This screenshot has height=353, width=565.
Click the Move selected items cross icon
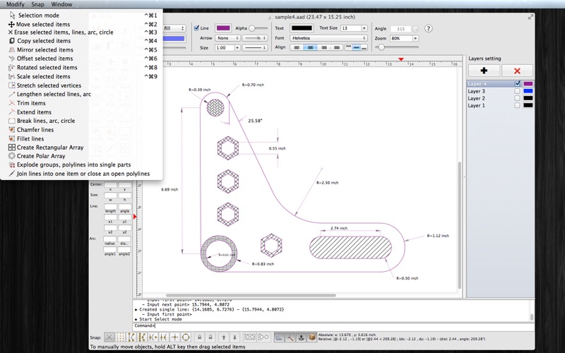(11, 25)
